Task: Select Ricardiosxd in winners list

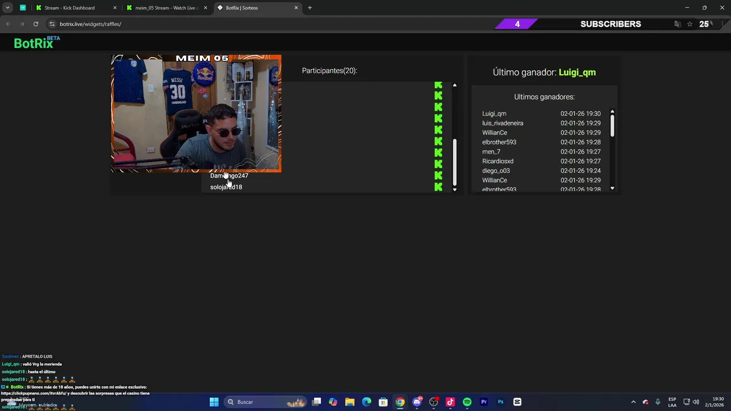Action: click(x=498, y=161)
